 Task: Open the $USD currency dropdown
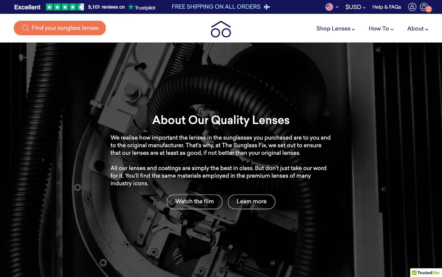(355, 7)
